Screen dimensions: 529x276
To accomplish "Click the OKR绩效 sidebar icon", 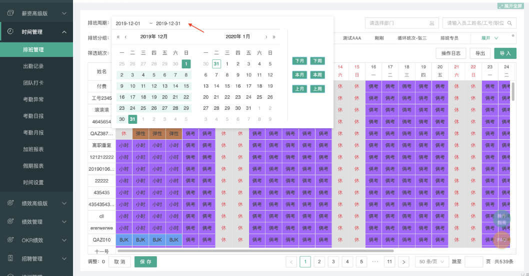I will click(10, 240).
